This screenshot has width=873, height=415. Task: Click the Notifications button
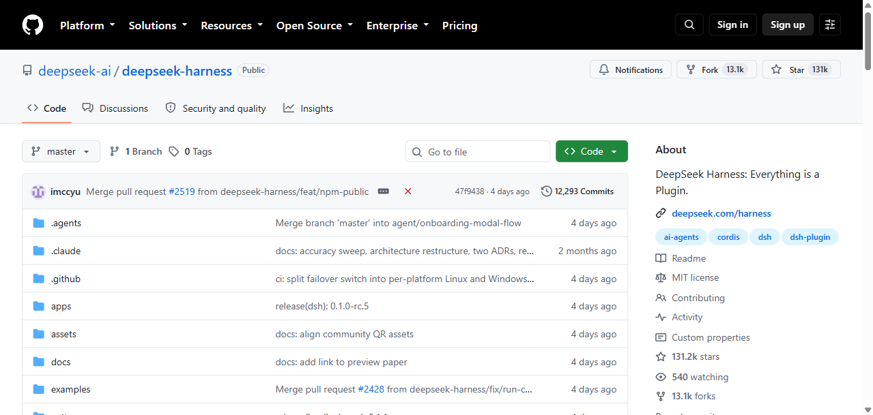point(631,70)
